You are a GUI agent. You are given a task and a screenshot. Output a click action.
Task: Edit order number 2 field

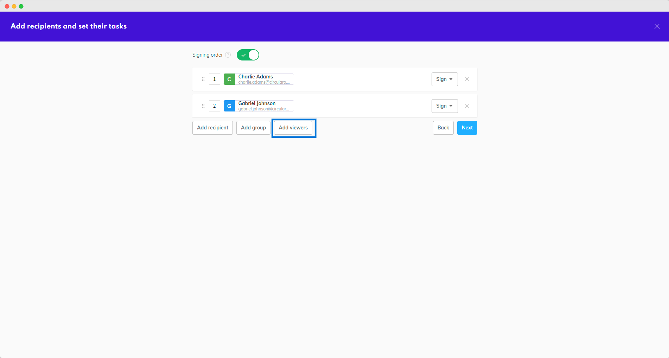tap(215, 106)
